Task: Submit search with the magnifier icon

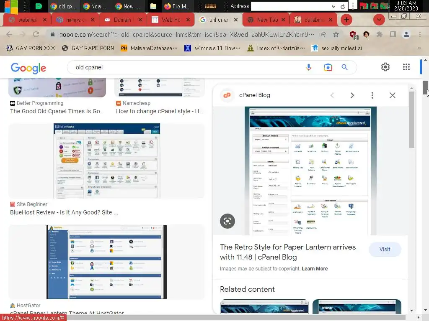Action: [x=344, y=67]
